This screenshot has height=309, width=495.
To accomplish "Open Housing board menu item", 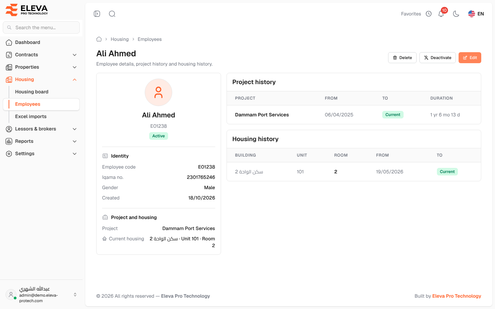I will (41, 92).
